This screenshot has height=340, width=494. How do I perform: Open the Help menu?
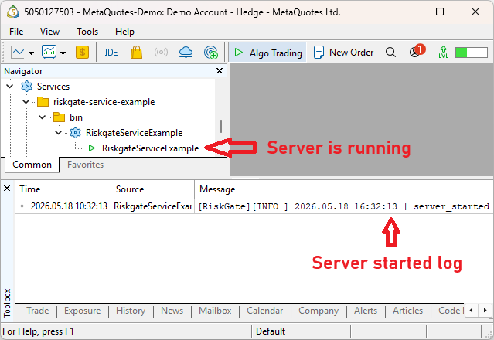click(124, 32)
